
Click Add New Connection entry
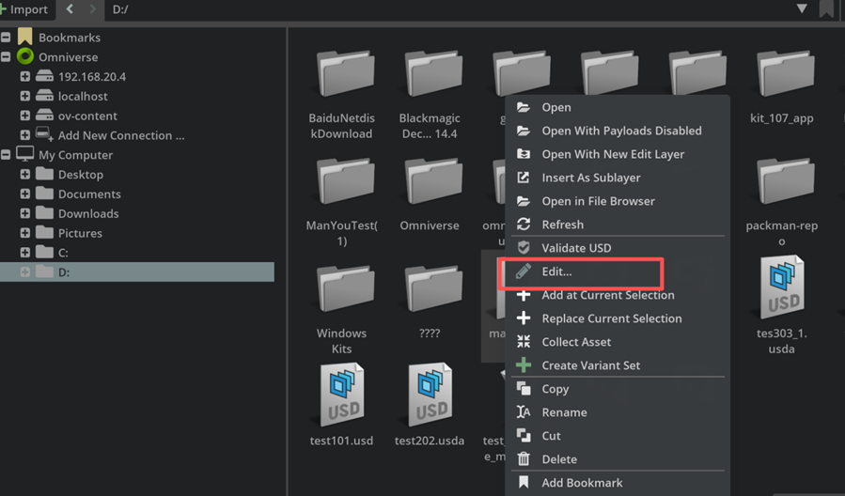click(120, 135)
